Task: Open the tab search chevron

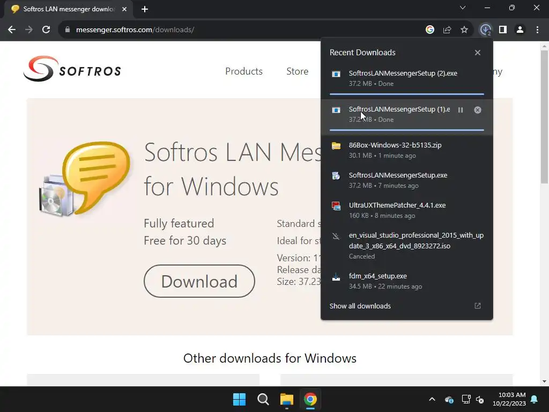Action: point(463,8)
